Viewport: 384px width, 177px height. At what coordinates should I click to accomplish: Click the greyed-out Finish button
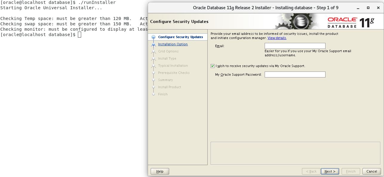tap(351, 171)
